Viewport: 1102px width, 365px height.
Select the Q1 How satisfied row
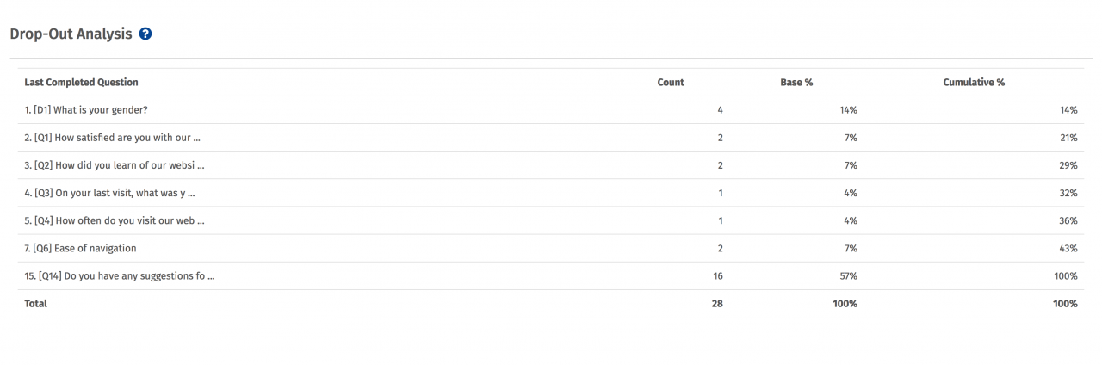tap(551, 138)
